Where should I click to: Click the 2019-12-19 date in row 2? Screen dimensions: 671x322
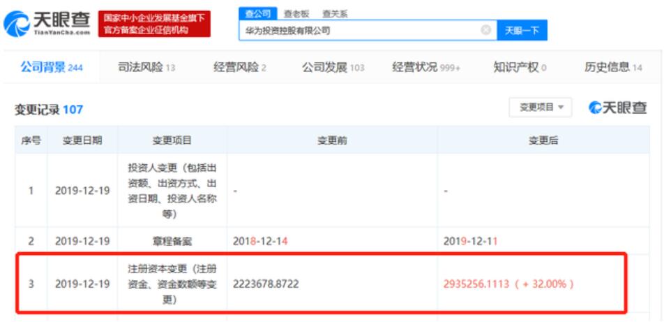coord(82,242)
